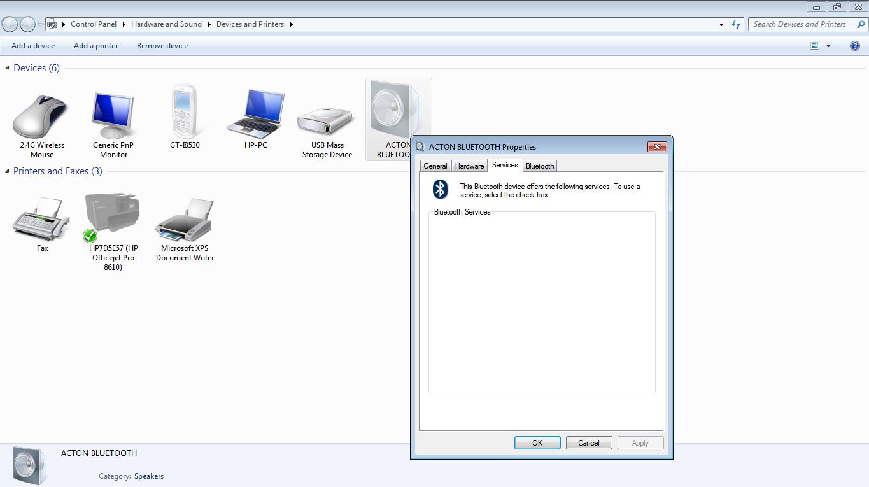
Task: Click the Properties dialog title bar speaker icon
Action: tap(420, 146)
